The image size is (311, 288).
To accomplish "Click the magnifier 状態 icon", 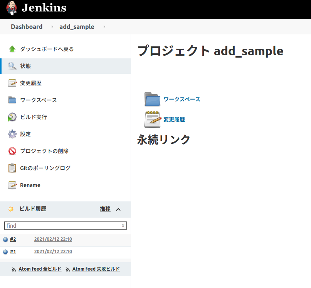I will [x=12, y=66].
